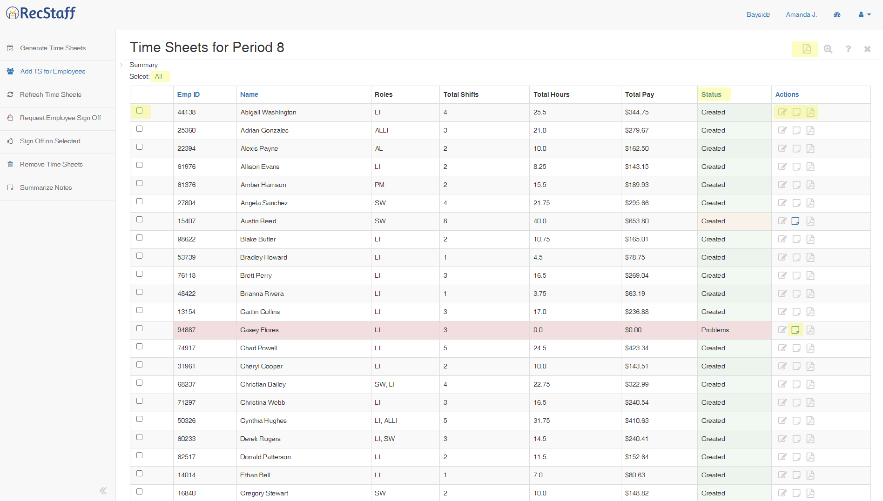
Task: Export Bradley Howard's time sheet PDF
Action: [810, 257]
